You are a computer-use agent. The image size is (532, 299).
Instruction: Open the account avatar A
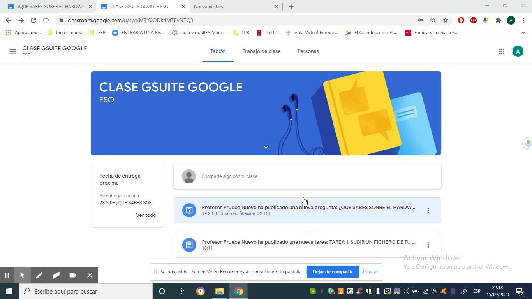point(518,51)
